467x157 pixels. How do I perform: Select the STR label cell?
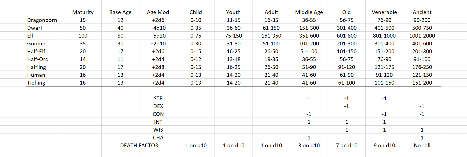click(x=158, y=98)
